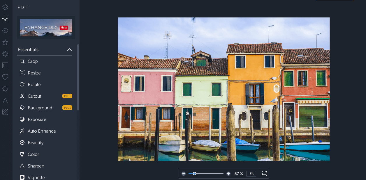Select the Resize tool
Viewport: 366px width, 180px height.
click(x=34, y=73)
